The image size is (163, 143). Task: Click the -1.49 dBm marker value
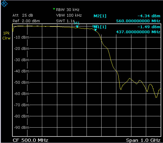(149, 27)
